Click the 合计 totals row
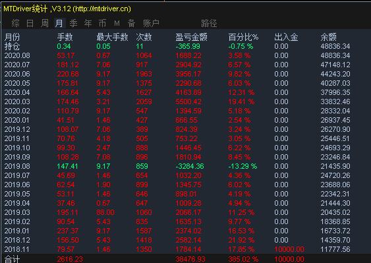 tap(186, 259)
